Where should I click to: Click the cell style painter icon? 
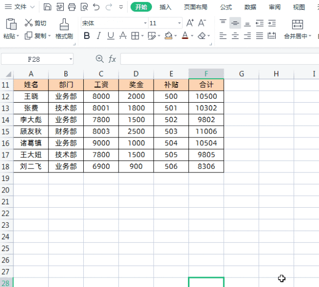click(x=152, y=36)
